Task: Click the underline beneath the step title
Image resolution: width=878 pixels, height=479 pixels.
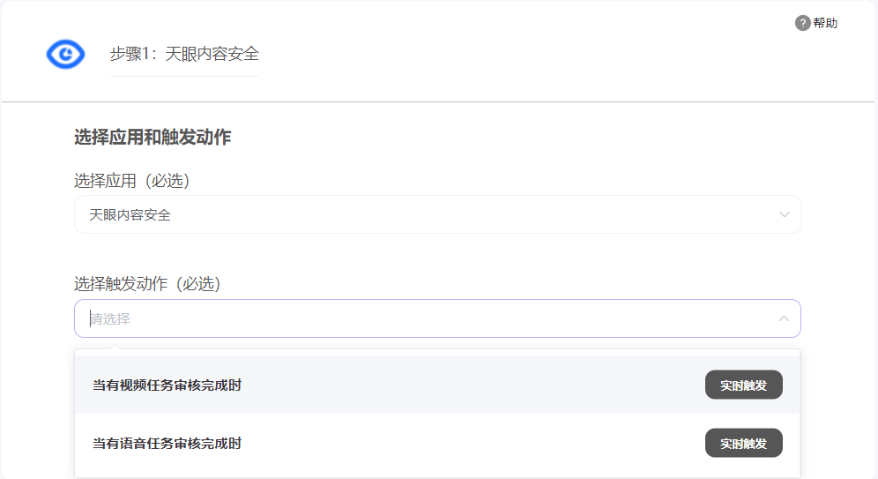Action: pyautogui.click(x=184, y=76)
